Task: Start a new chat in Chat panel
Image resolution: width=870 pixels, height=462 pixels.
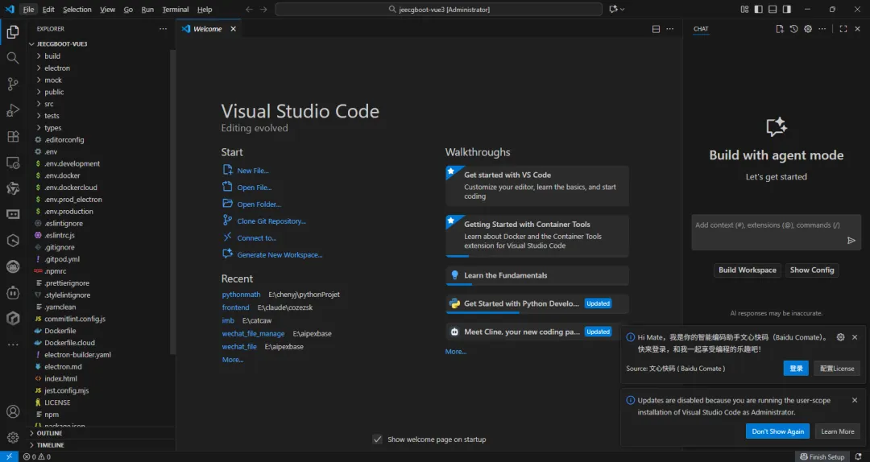Action: click(779, 29)
